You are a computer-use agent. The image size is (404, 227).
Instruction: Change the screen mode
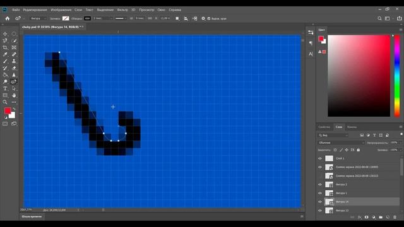[14, 124]
